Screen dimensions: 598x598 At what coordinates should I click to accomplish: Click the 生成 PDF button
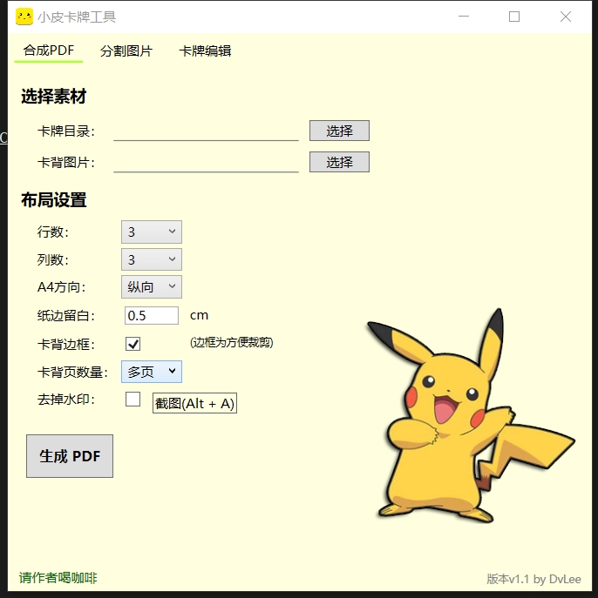(x=70, y=456)
